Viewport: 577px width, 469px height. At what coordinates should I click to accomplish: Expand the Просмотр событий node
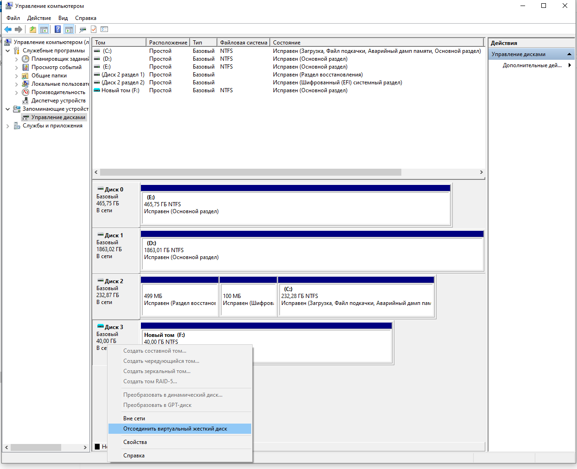17,67
